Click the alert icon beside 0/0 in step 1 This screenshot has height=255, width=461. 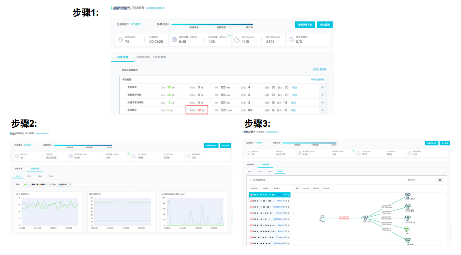tap(291, 40)
